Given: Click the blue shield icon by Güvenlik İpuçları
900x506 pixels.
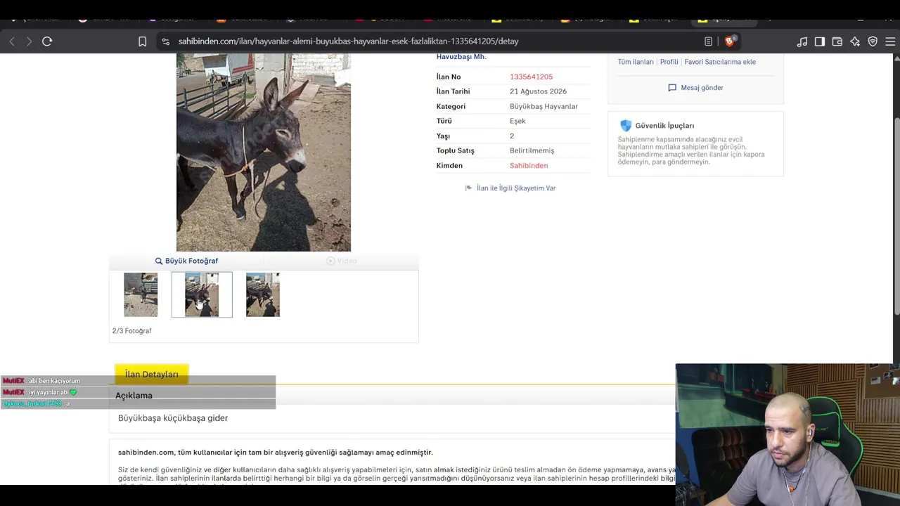Looking at the screenshot, I should pyautogui.click(x=626, y=126).
